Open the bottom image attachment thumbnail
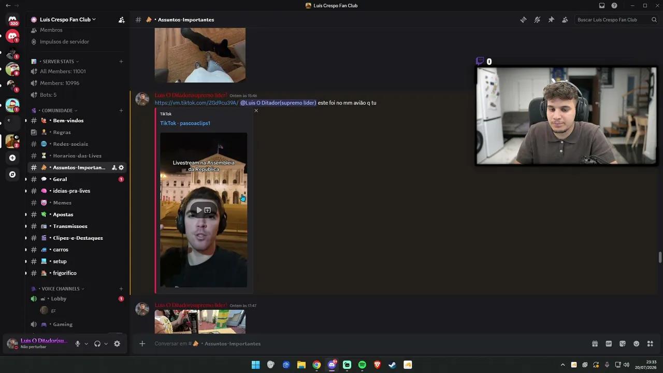Screen dimensions: 663x373 [x=200, y=322]
